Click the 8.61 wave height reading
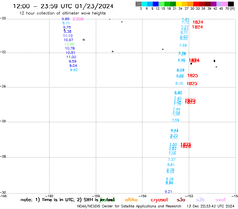The height and width of the screenshot is (209, 238). 171,165
